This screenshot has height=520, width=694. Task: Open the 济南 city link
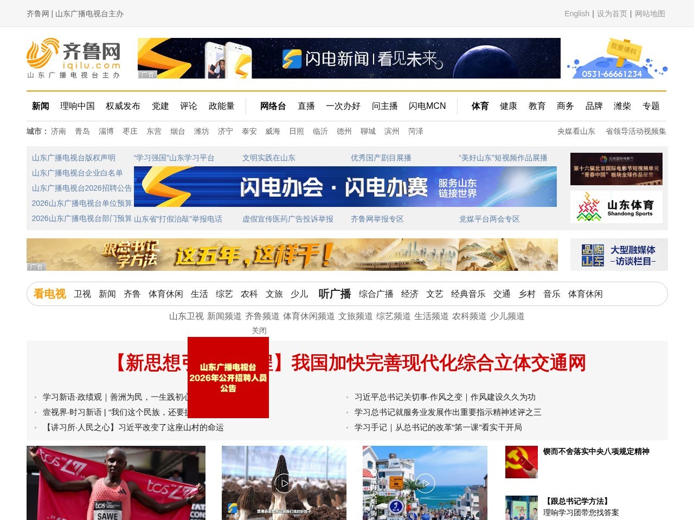click(59, 131)
